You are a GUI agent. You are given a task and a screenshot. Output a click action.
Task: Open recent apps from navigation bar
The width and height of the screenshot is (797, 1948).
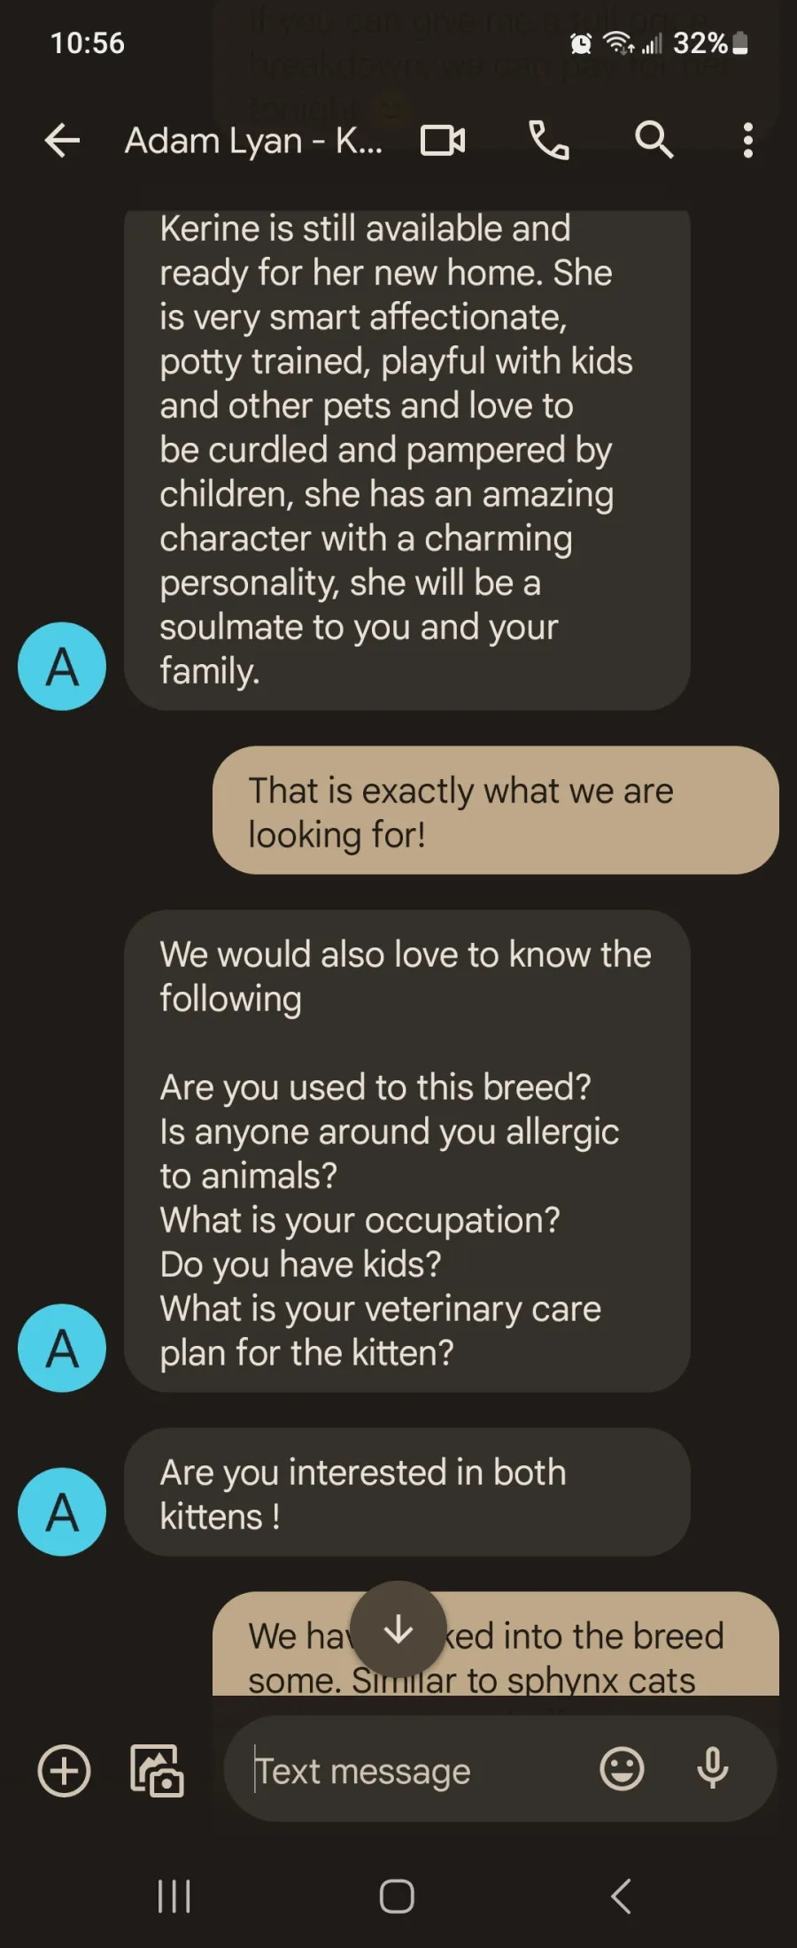click(174, 1896)
